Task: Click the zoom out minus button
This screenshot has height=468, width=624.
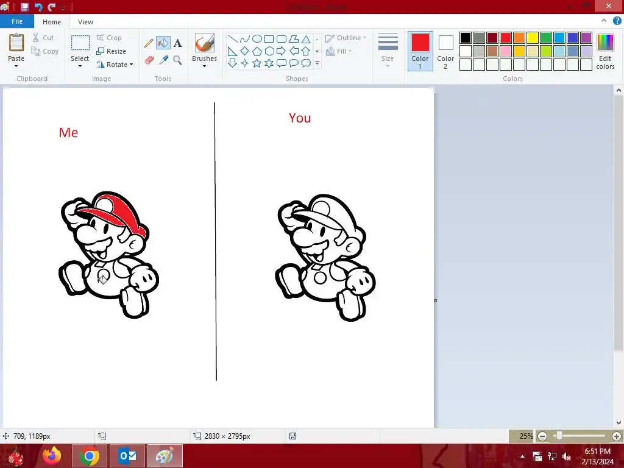Action: (542, 436)
